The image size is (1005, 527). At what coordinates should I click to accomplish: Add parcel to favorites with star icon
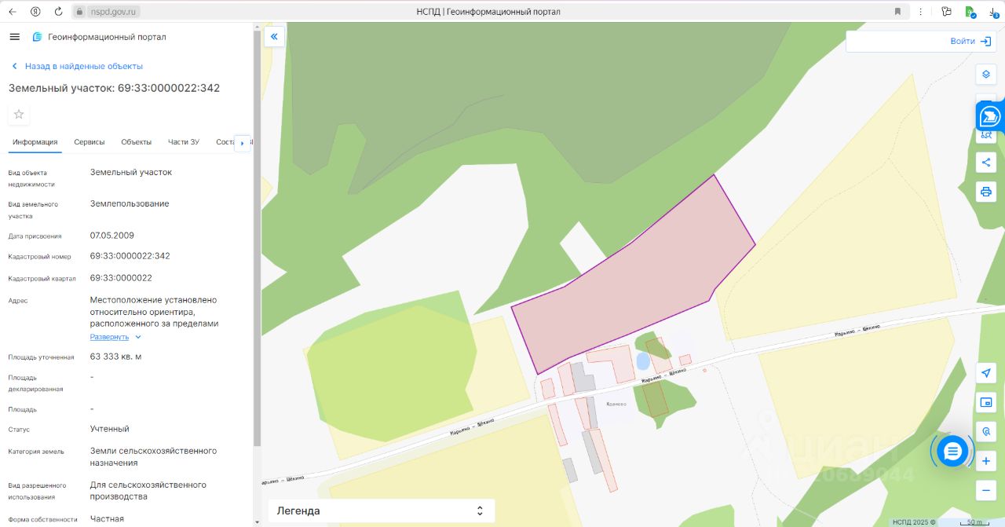[19, 115]
